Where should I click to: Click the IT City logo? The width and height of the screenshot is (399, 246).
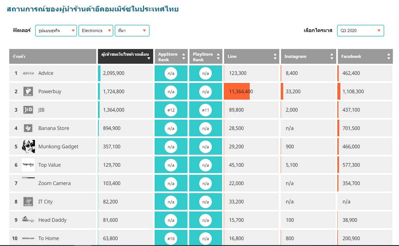(x=28, y=202)
